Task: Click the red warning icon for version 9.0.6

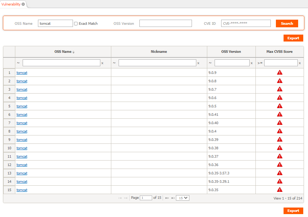Action: (280, 98)
